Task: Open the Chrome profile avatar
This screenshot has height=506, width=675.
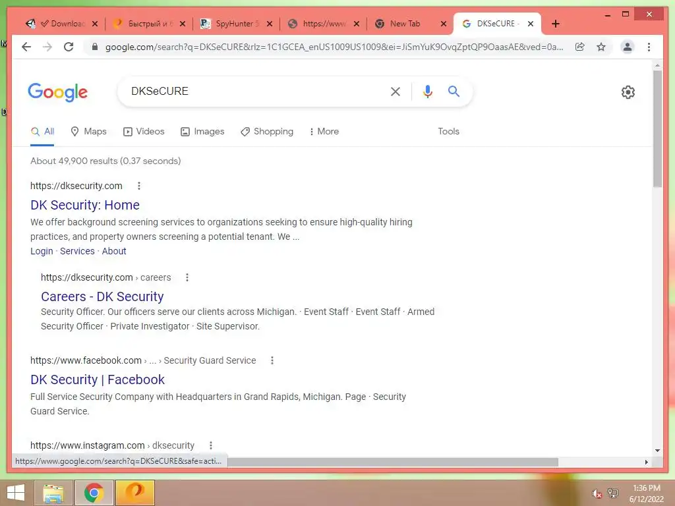Action: [628, 47]
